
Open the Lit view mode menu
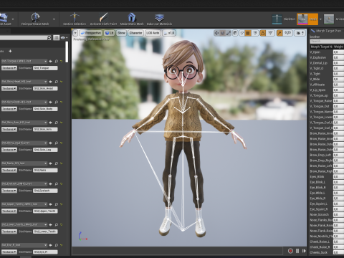(x=110, y=33)
